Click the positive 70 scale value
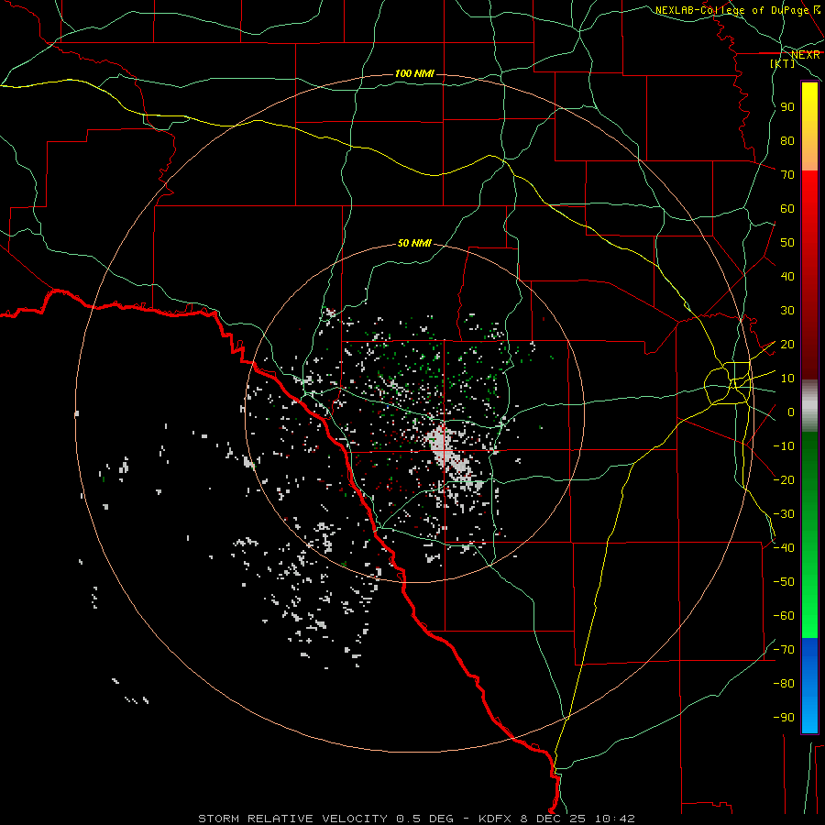 787,175
